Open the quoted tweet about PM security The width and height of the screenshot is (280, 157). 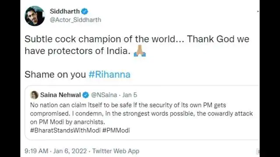coord(141,113)
